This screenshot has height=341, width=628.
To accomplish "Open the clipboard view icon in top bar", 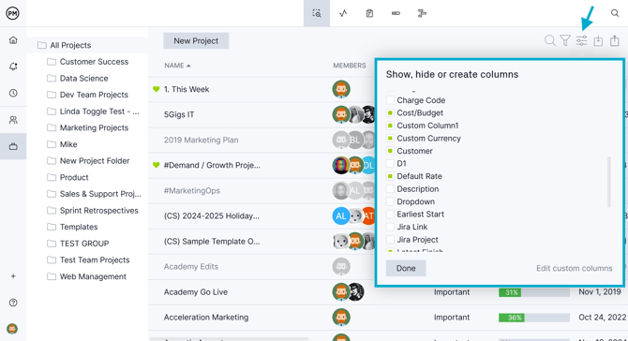I will (x=369, y=13).
